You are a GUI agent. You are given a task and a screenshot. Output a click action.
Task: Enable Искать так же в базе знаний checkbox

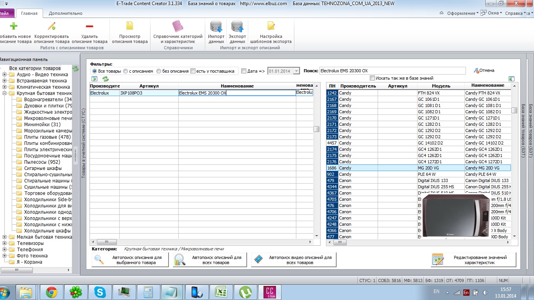point(372,78)
